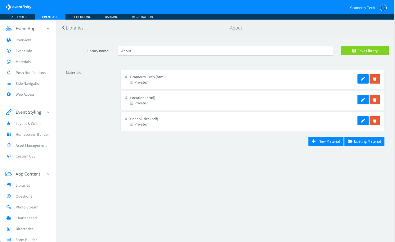Select the Event App tab
Screen dimensions: 395x242
click(x=50, y=17)
